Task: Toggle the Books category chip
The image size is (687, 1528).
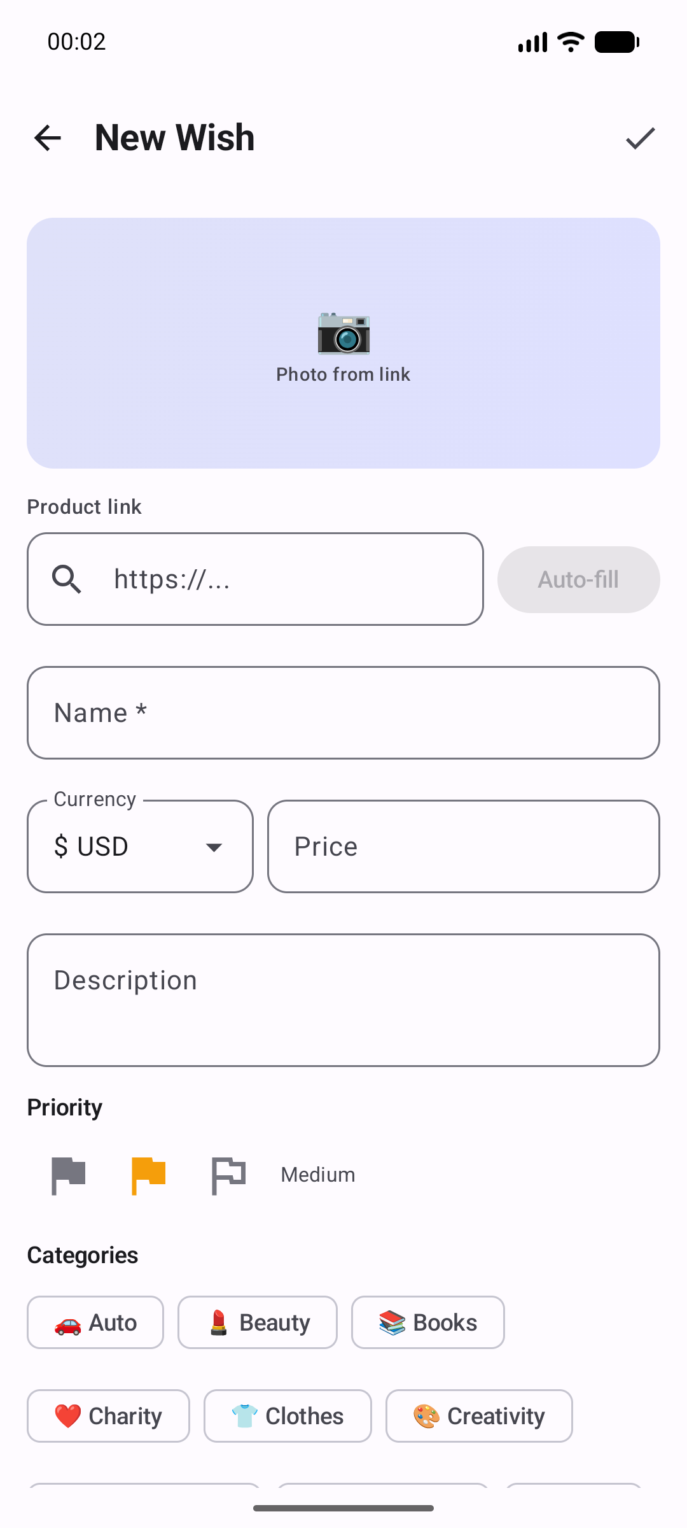Action: (428, 1322)
